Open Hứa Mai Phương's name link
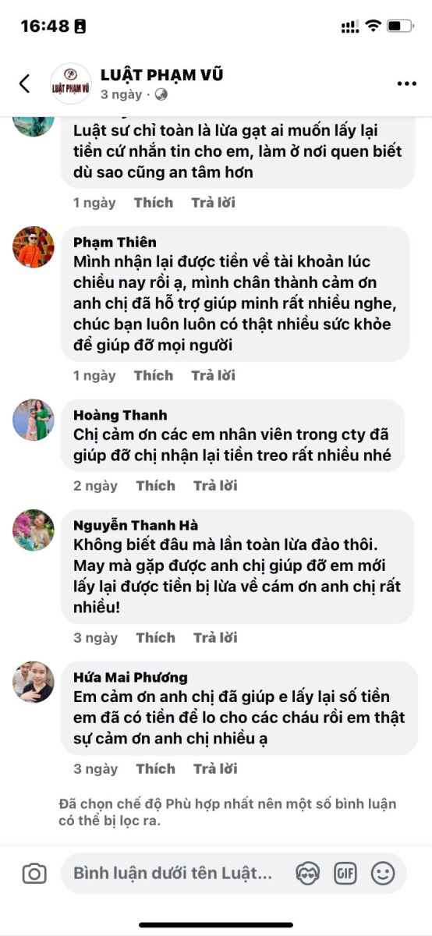 [x=130, y=676]
